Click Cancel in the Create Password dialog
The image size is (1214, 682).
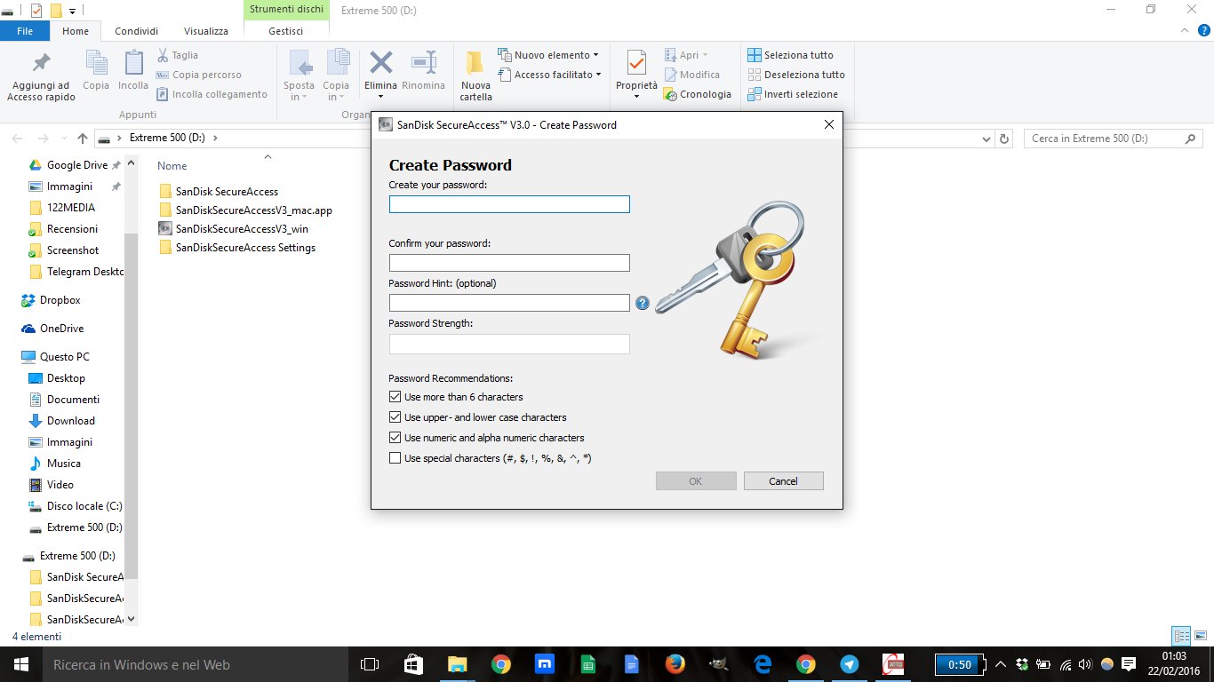point(783,481)
